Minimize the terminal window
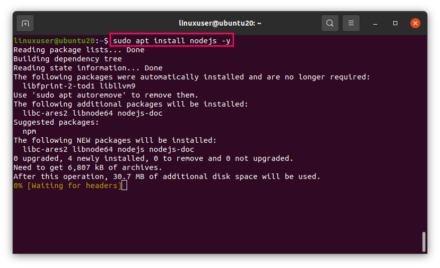The image size is (440, 268). pos(375,23)
